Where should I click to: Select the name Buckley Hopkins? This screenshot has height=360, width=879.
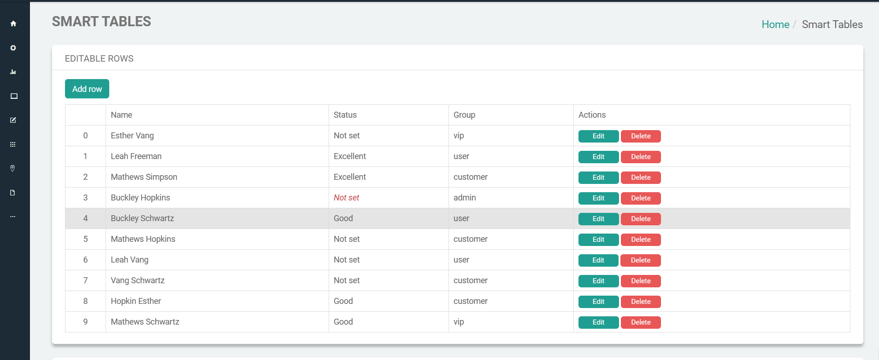tap(140, 198)
